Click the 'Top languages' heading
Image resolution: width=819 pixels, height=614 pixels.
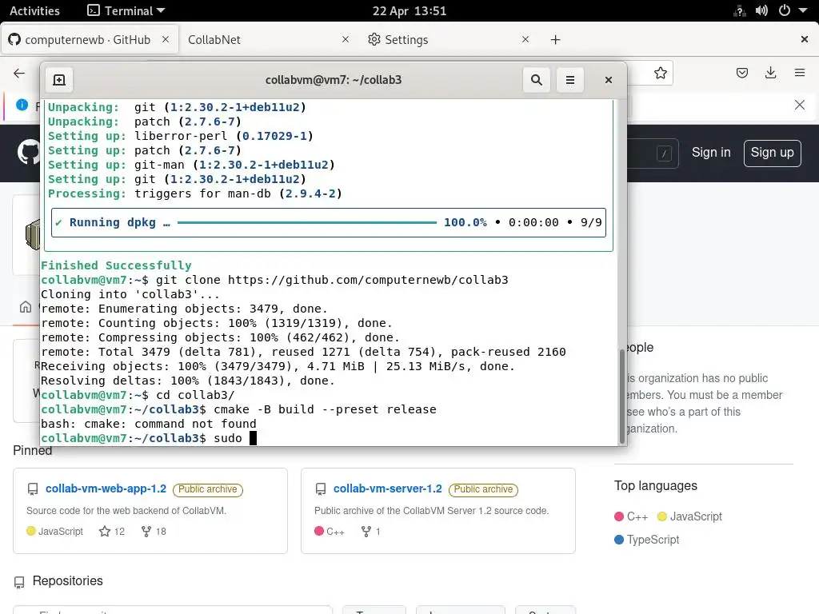pyautogui.click(x=656, y=485)
